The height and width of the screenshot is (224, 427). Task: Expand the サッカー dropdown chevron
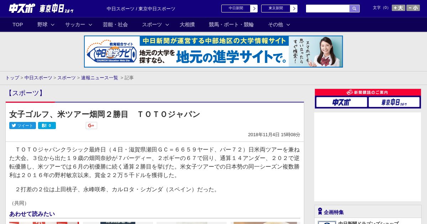[x=90, y=25]
